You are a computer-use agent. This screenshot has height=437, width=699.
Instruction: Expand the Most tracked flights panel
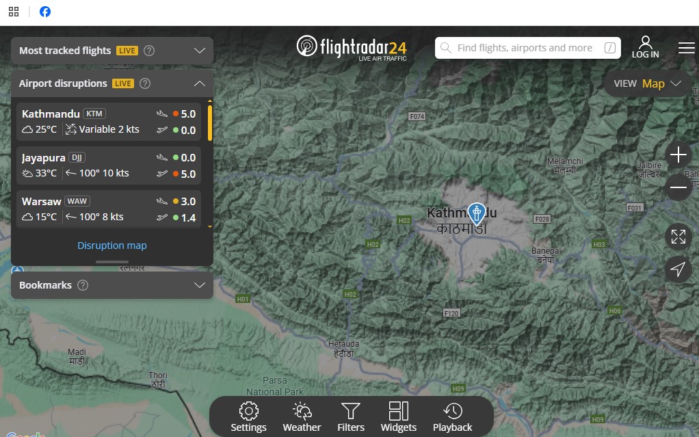coord(200,51)
